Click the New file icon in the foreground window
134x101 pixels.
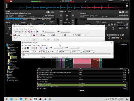pyautogui.click(x=23, y=48)
